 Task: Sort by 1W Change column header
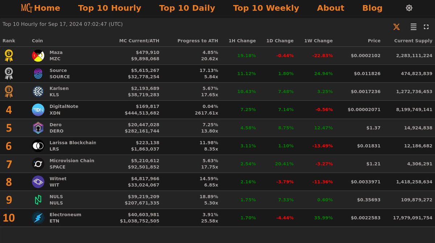[x=318, y=41]
